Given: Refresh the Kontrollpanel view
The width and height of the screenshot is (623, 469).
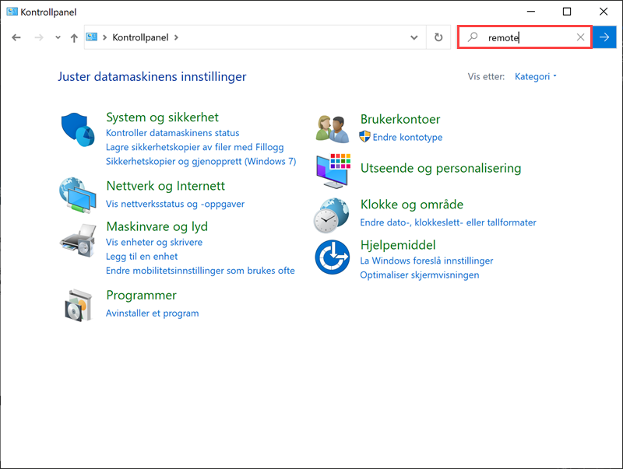Looking at the screenshot, I should 438,37.
